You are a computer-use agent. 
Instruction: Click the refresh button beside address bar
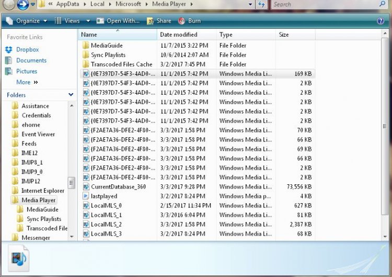pyautogui.click(x=261, y=4)
